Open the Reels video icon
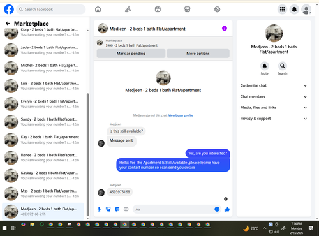This screenshot has width=319, height=236. 158,10
